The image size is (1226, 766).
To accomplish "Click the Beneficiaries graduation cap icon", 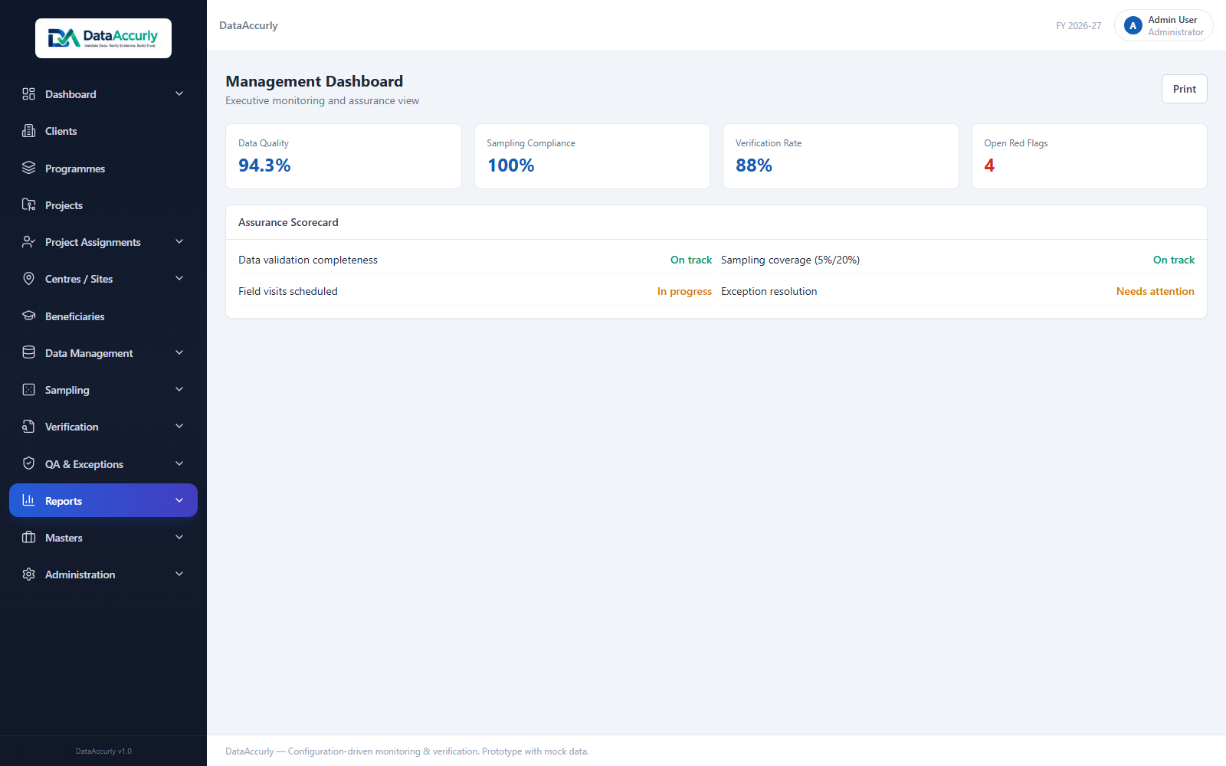I will point(28,316).
